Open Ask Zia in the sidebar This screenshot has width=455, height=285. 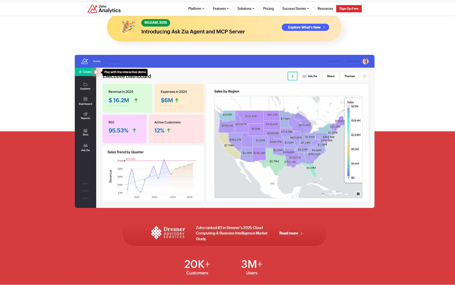coord(85,148)
